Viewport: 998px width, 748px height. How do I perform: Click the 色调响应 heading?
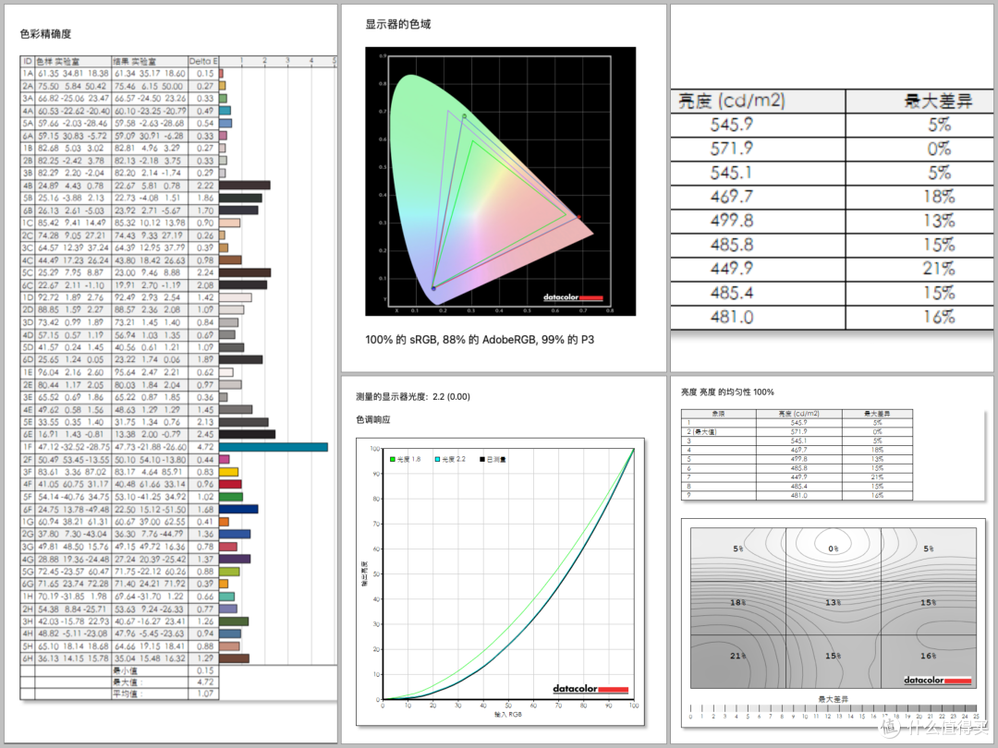(373, 420)
